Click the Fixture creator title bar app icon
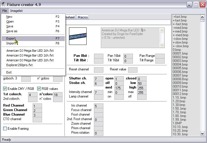This screenshot has height=143, width=207. 3,4
